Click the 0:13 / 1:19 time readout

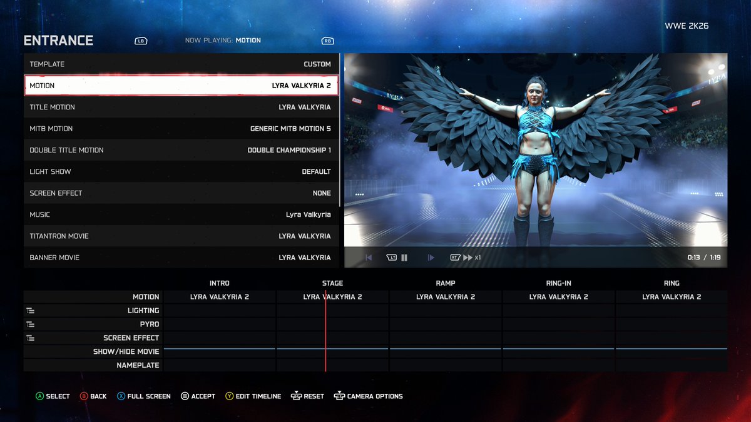click(703, 258)
